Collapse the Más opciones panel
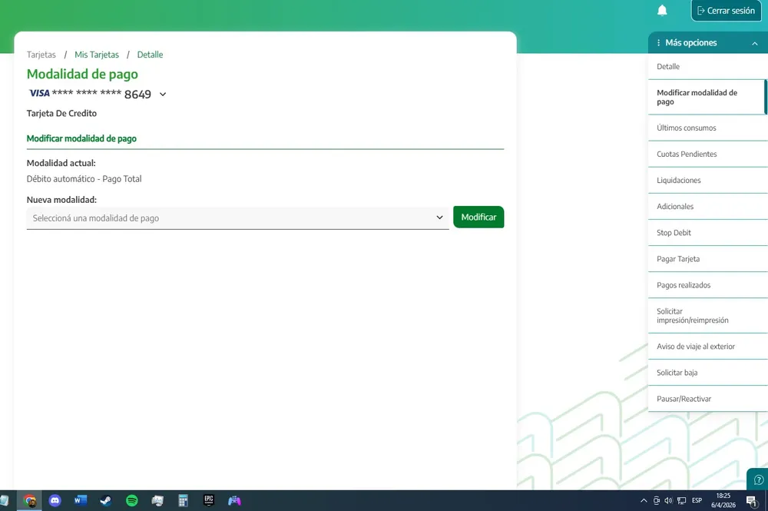The image size is (768, 511). click(755, 43)
